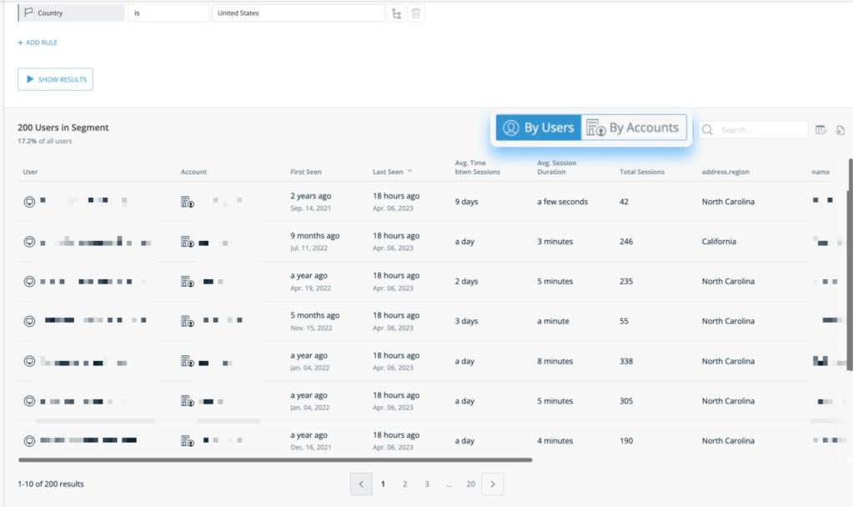Open the Country attribute dropdown

click(71, 13)
